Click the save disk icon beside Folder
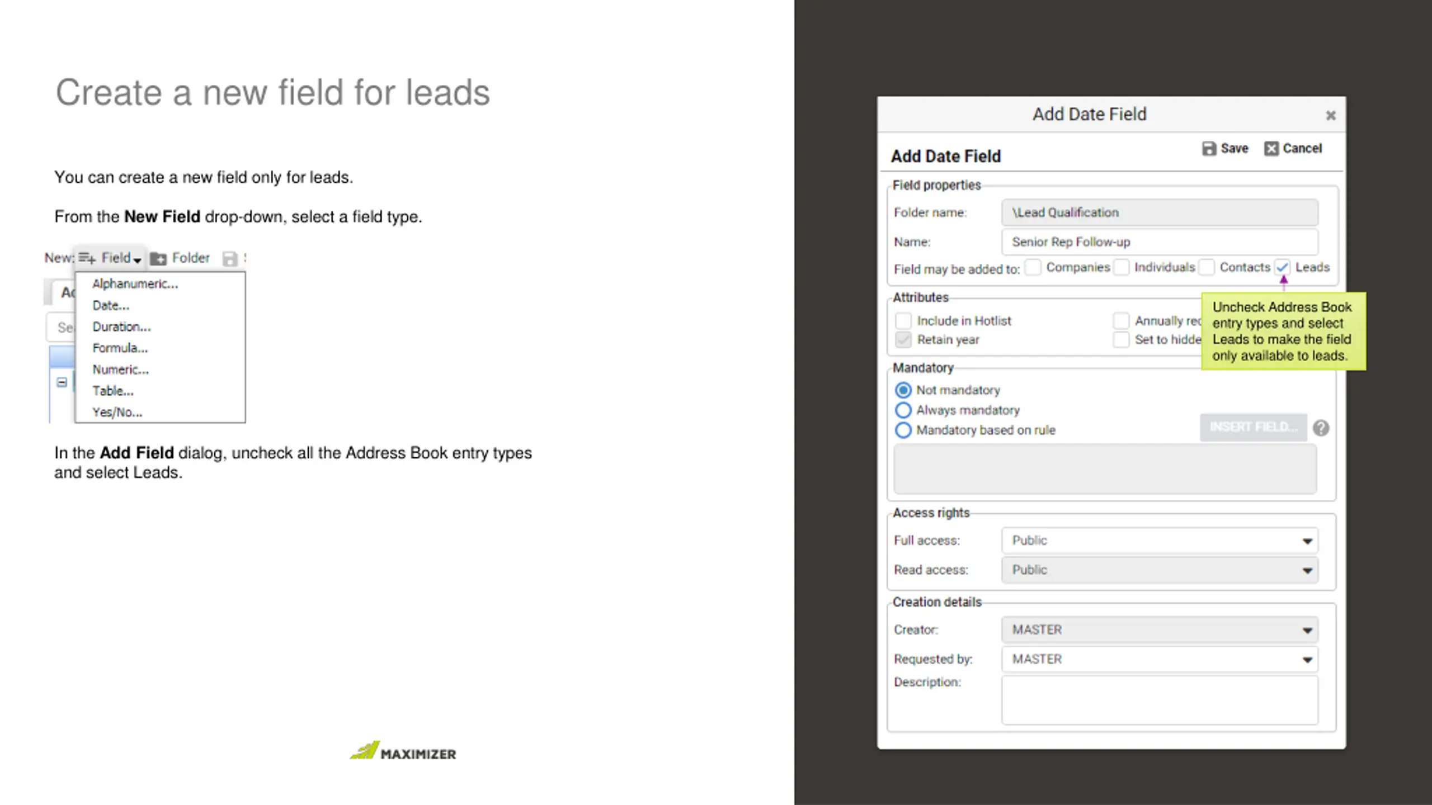Viewport: 1432px width, 805px height. click(230, 258)
